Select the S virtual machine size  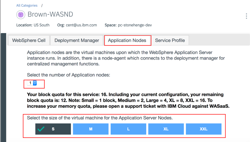tap(53, 129)
